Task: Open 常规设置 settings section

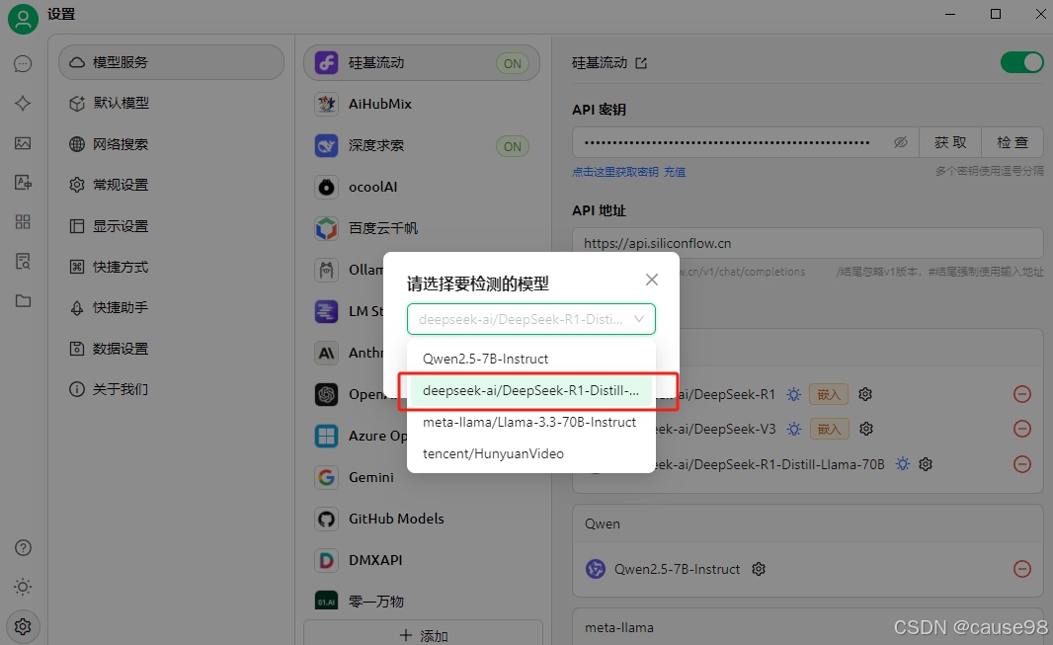Action: pos(171,185)
